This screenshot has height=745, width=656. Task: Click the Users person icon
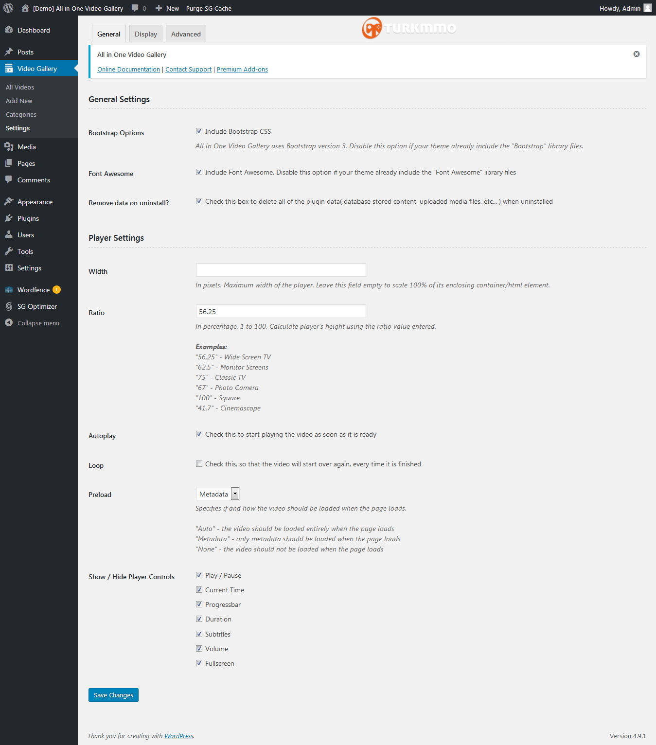(9, 234)
